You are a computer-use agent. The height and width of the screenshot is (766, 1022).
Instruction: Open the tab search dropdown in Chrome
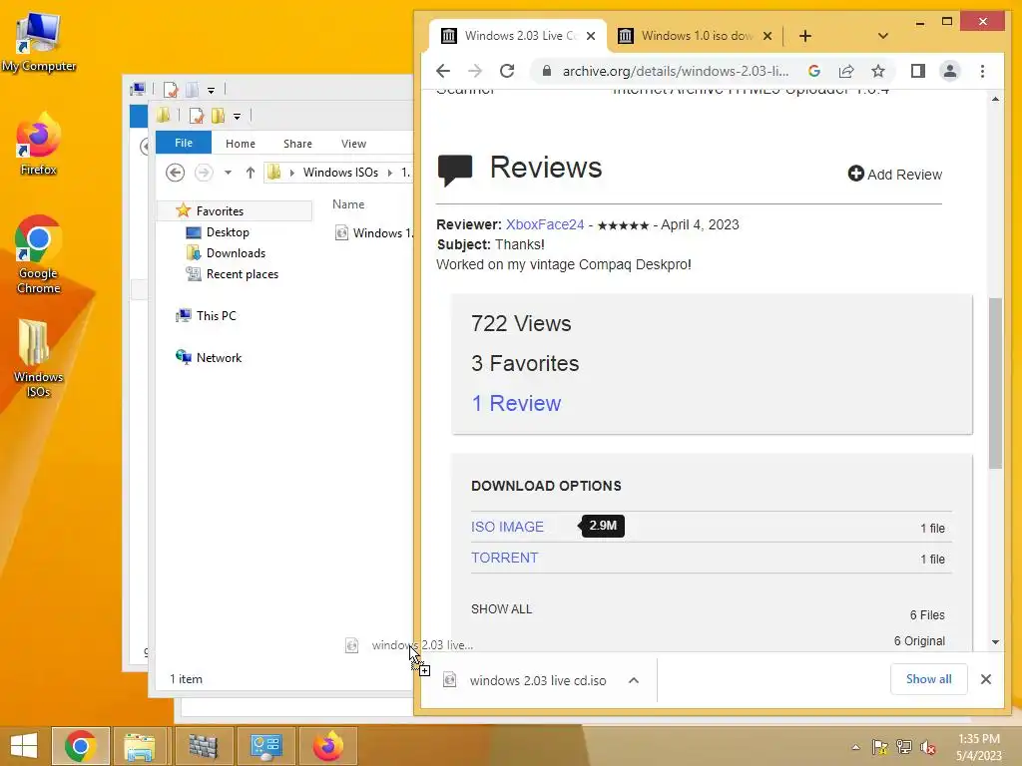click(x=883, y=36)
